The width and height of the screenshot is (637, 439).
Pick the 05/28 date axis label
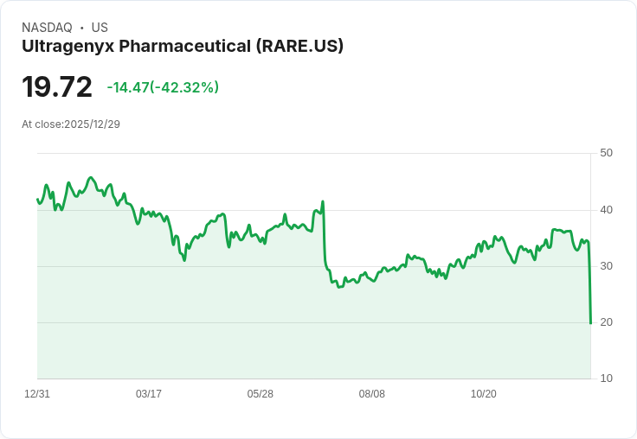pos(261,393)
